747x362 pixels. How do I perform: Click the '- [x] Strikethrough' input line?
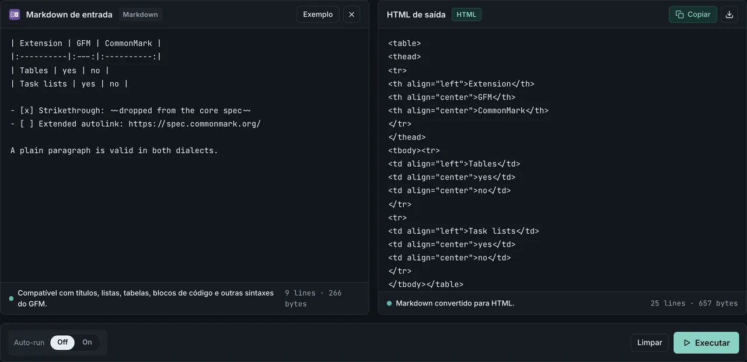pos(131,110)
